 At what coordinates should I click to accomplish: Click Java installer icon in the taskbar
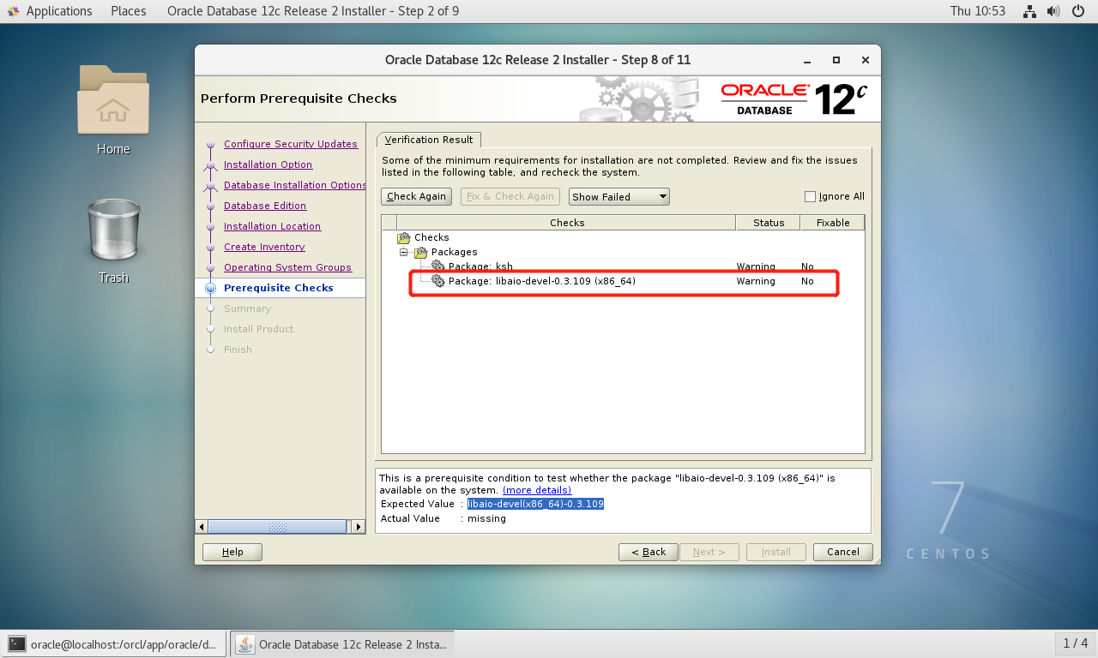(245, 643)
